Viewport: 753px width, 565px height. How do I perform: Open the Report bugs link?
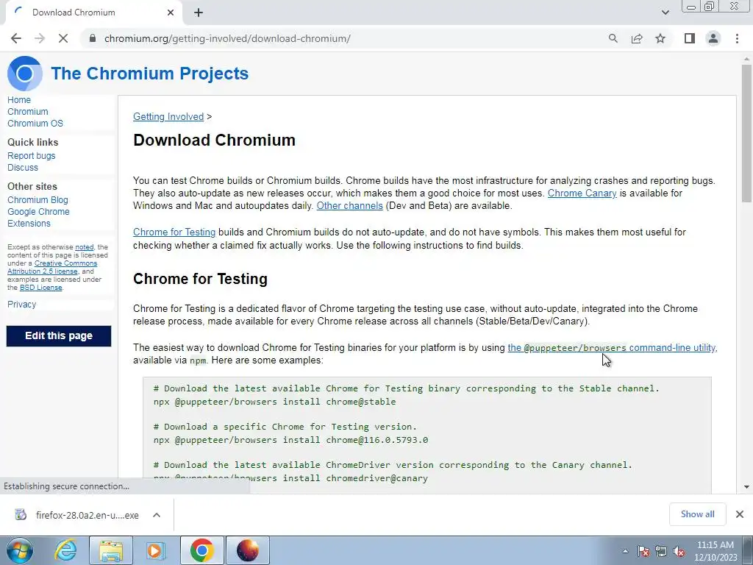[31, 156]
